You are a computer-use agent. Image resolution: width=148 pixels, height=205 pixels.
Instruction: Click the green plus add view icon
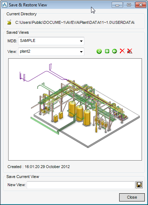coord(107,51)
